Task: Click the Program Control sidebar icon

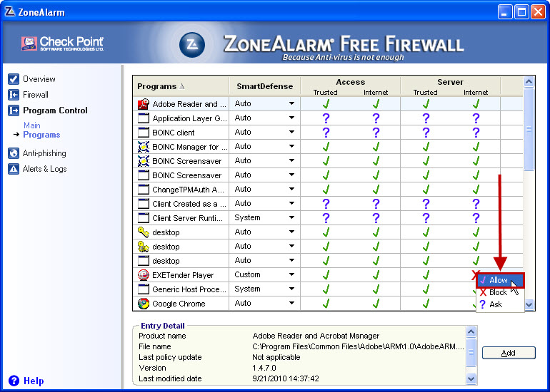Action: 14,110
